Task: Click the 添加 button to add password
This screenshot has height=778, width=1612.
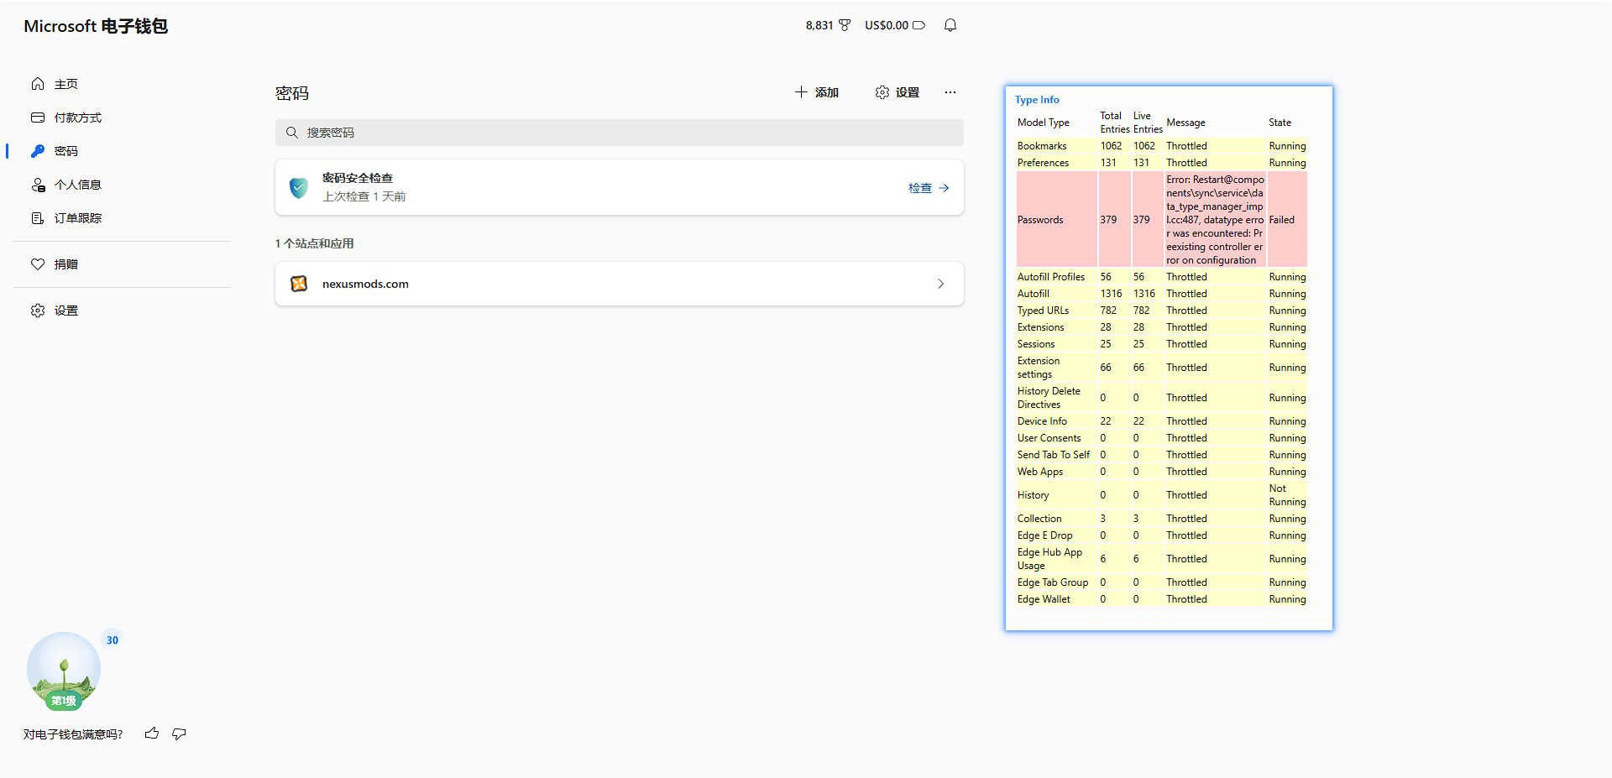Action: [x=817, y=92]
